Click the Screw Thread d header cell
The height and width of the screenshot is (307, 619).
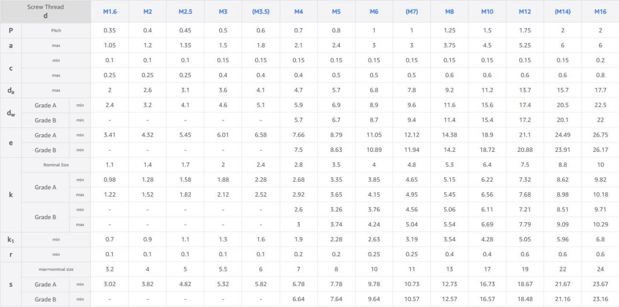tap(46, 12)
